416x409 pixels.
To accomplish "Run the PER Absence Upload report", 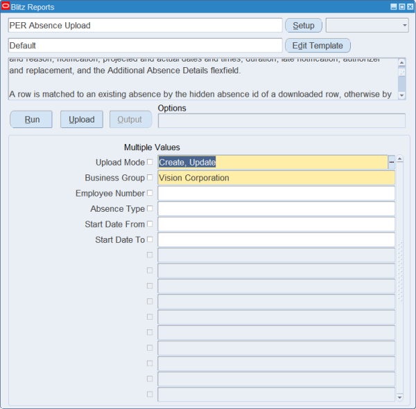I will [x=31, y=120].
